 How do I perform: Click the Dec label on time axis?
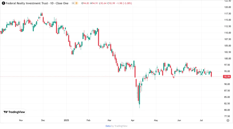pyautogui.click(x=43, y=120)
